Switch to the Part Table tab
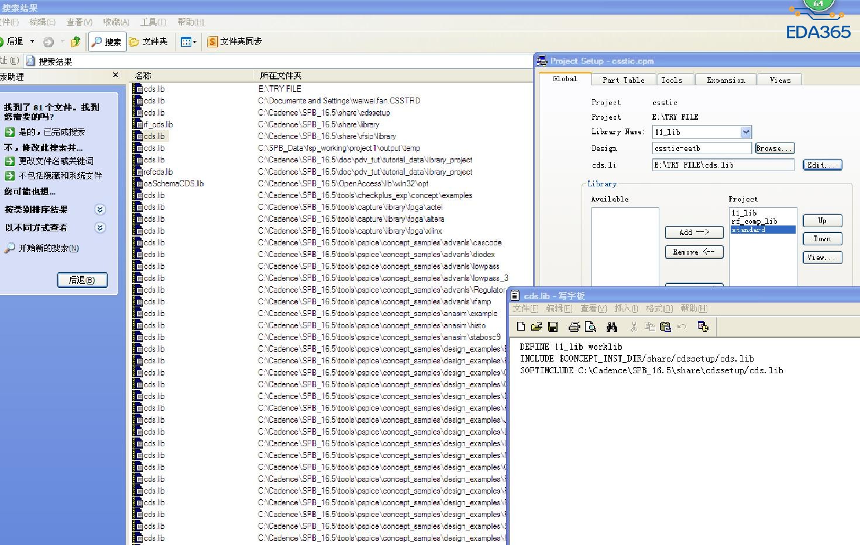 click(x=623, y=80)
